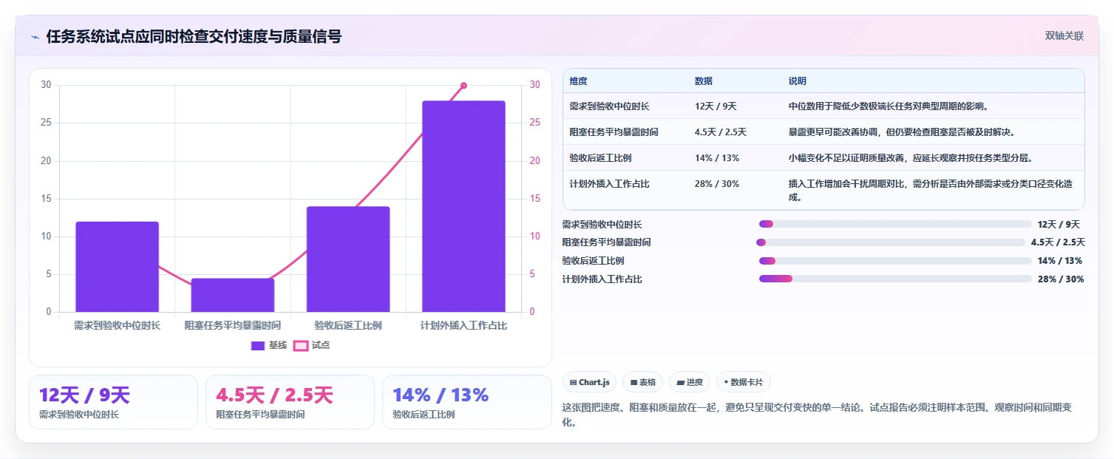Image resolution: width=1114 pixels, height=459 pixels.
Task: Click the 验收后返工比例 progress list label
Action: click(x=593, y=261)
